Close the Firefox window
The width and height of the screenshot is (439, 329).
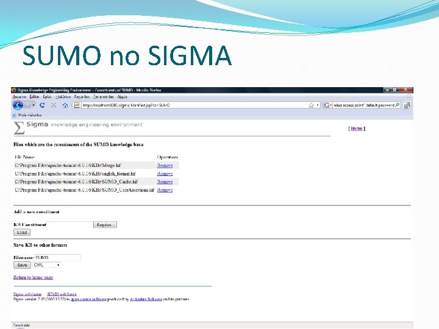pyautogui.click(x=405, y=90)
